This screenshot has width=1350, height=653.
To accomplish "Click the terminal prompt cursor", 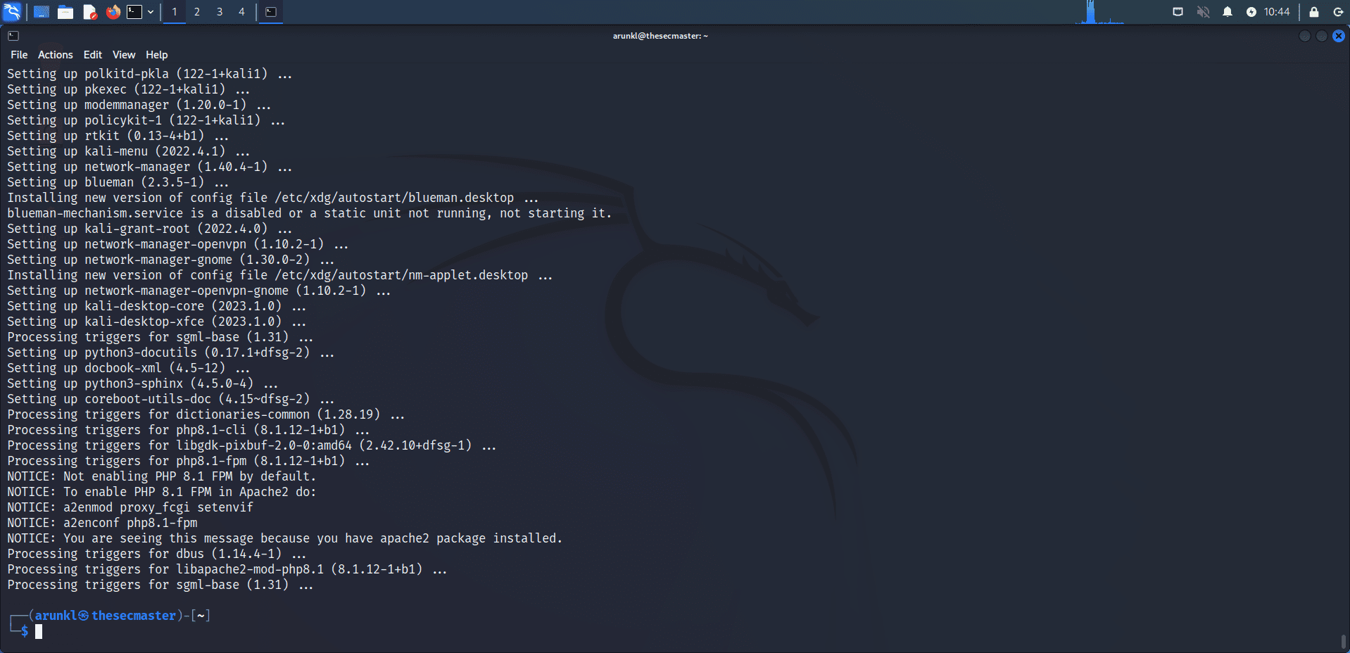I will [x=39, y=632].
